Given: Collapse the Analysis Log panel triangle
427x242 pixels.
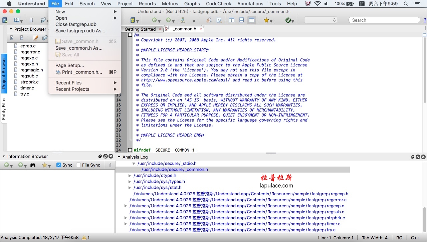Looking at the screenshot, I should pos(119,157).
